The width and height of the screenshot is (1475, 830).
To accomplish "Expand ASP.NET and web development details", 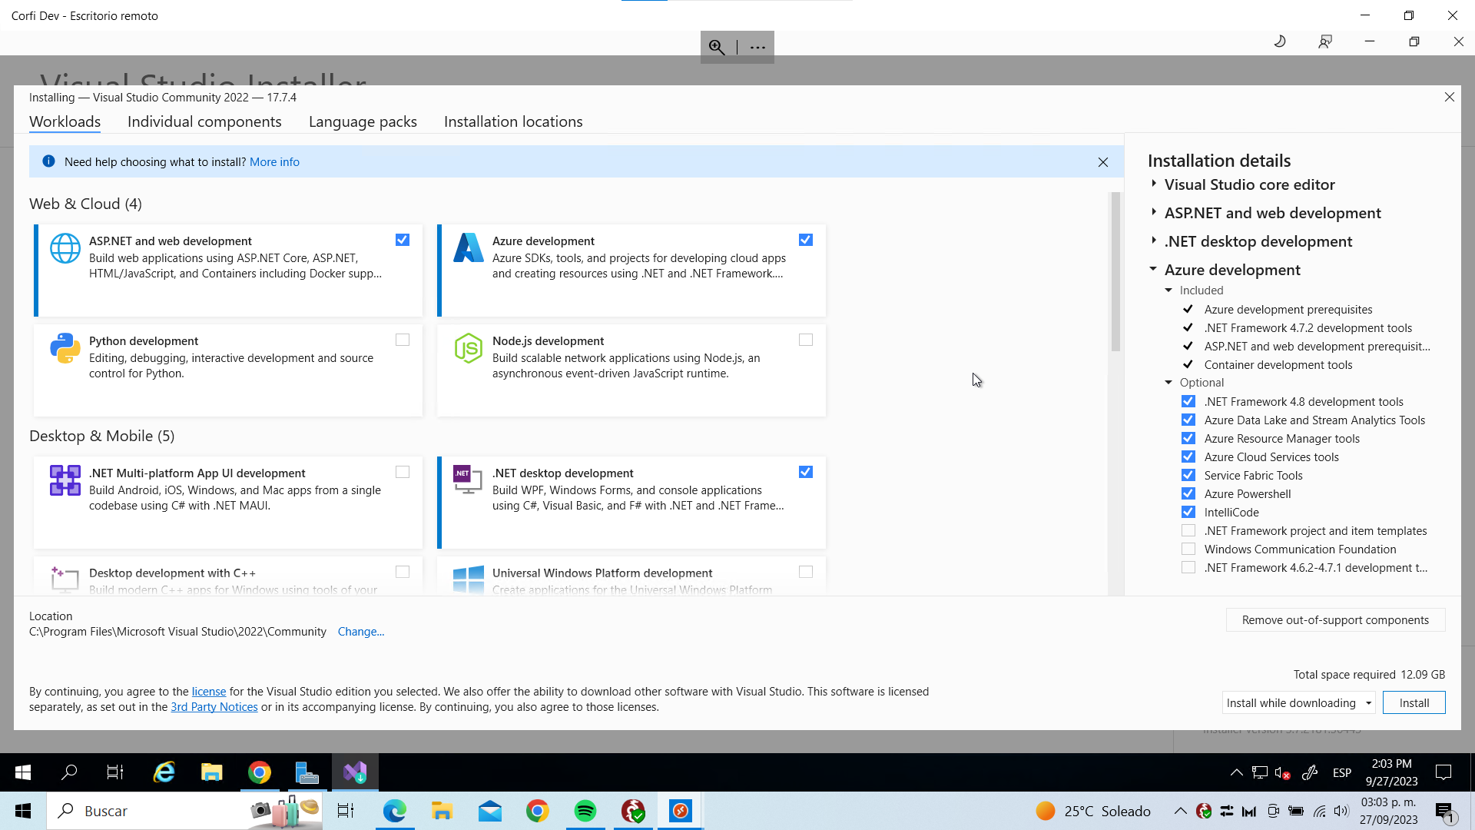I will pyautogui.click(x=1154, y=212).
